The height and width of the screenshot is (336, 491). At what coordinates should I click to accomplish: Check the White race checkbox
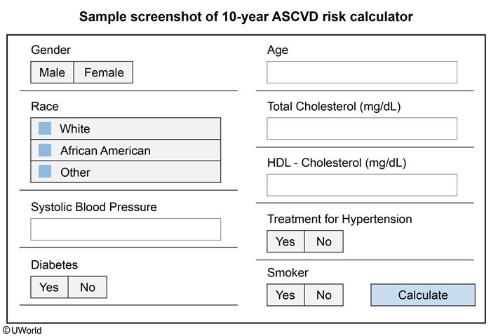click(x=45, y=128)
